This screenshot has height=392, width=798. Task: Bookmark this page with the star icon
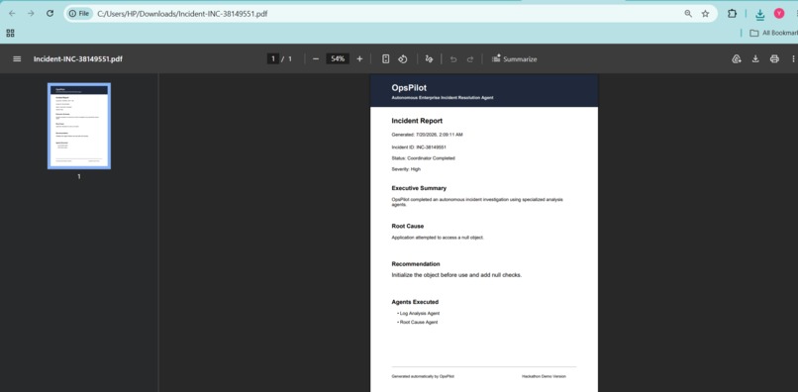coord(705,14)
